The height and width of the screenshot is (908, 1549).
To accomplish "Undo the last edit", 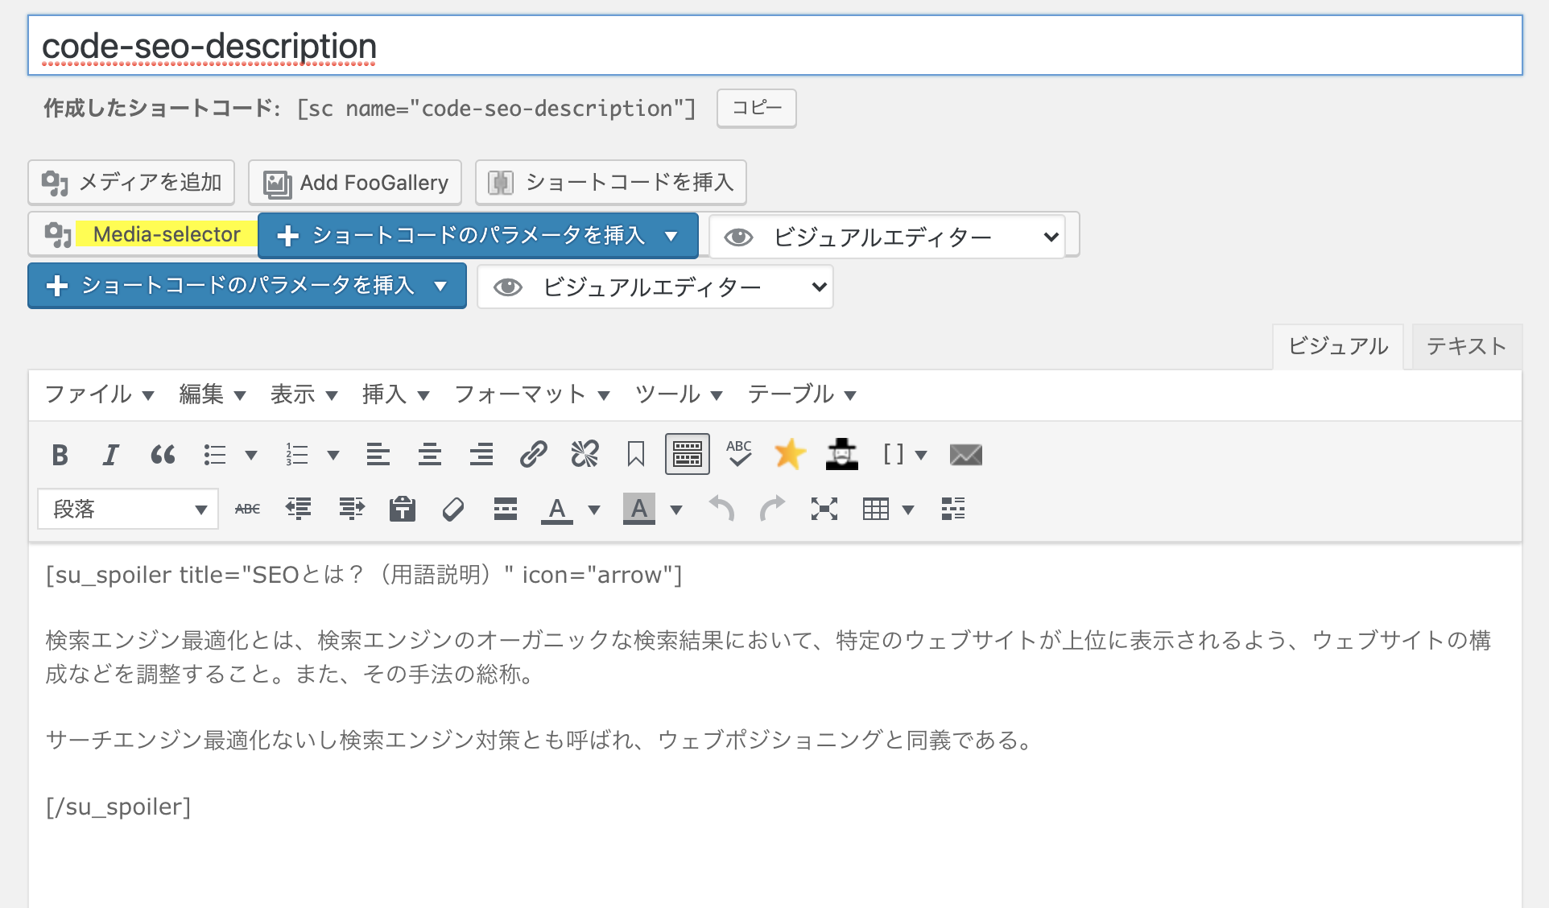I will (721, 509).
